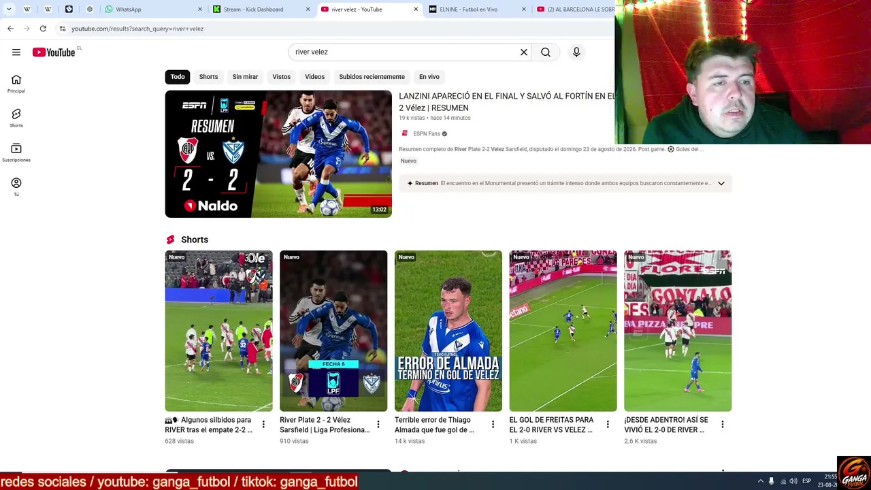The image size is (871, 490).
Task: Close the Stream - Kick Dashboard tab
Action: point(308,10)
